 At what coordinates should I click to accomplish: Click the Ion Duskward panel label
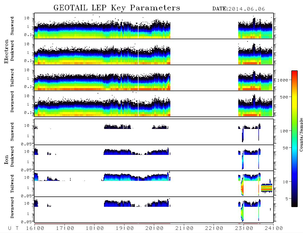pos(12,156)
